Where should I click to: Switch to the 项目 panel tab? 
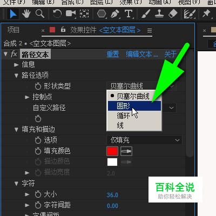click(x=13, y=30)
